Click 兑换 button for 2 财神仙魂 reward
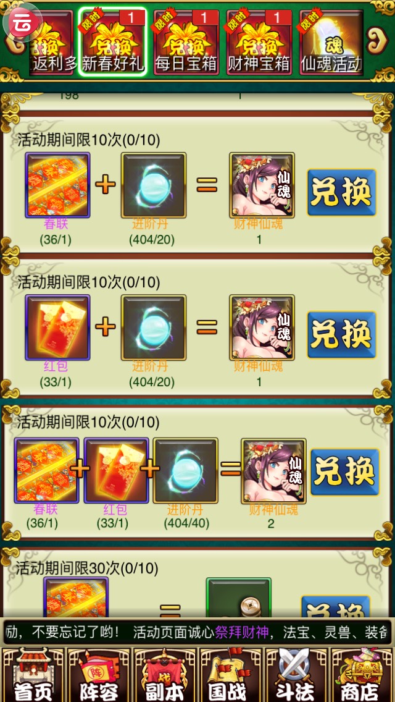The image size is (395, 702). click(x=344, y=472)
